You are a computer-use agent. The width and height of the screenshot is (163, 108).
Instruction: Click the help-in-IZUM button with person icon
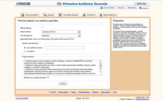coord(107,8)
